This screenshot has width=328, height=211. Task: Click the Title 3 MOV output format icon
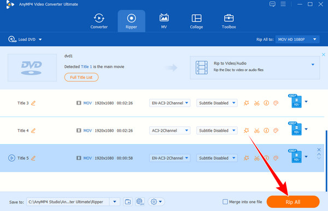(295, 101)
